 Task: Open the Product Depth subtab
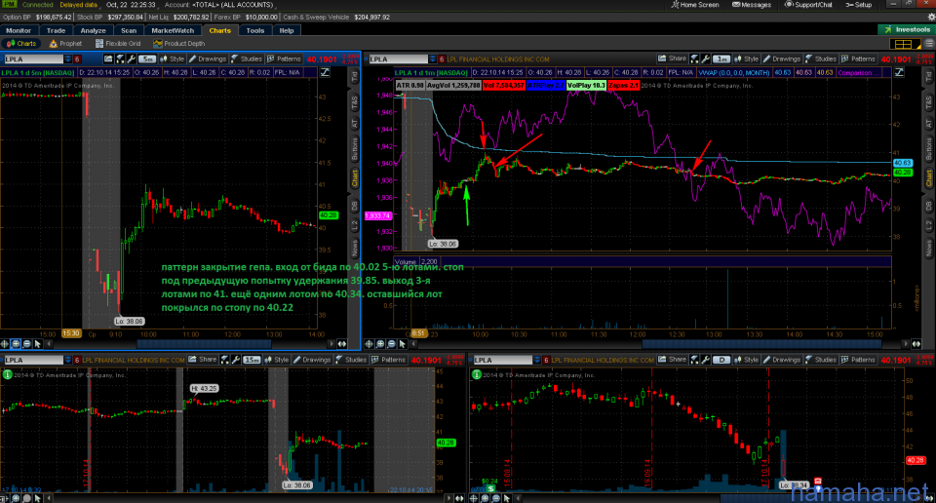179,44
